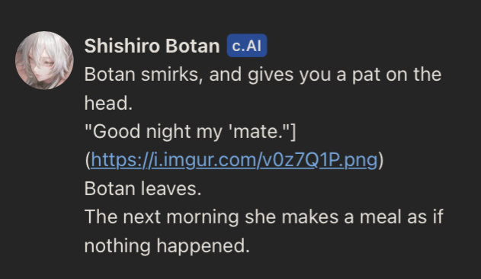The width and height of the screenshot is (481, 279).
Task: Click the "Botan leaves." sentence
Action: pos(143,188)
